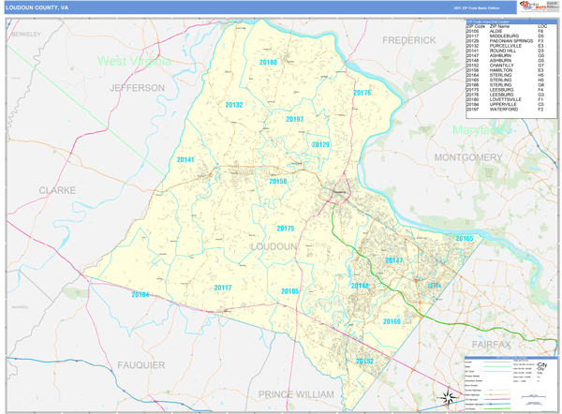Select ZIP label 20117 on the map
Screen dimensions: 562x414
(x=223, y=288)
